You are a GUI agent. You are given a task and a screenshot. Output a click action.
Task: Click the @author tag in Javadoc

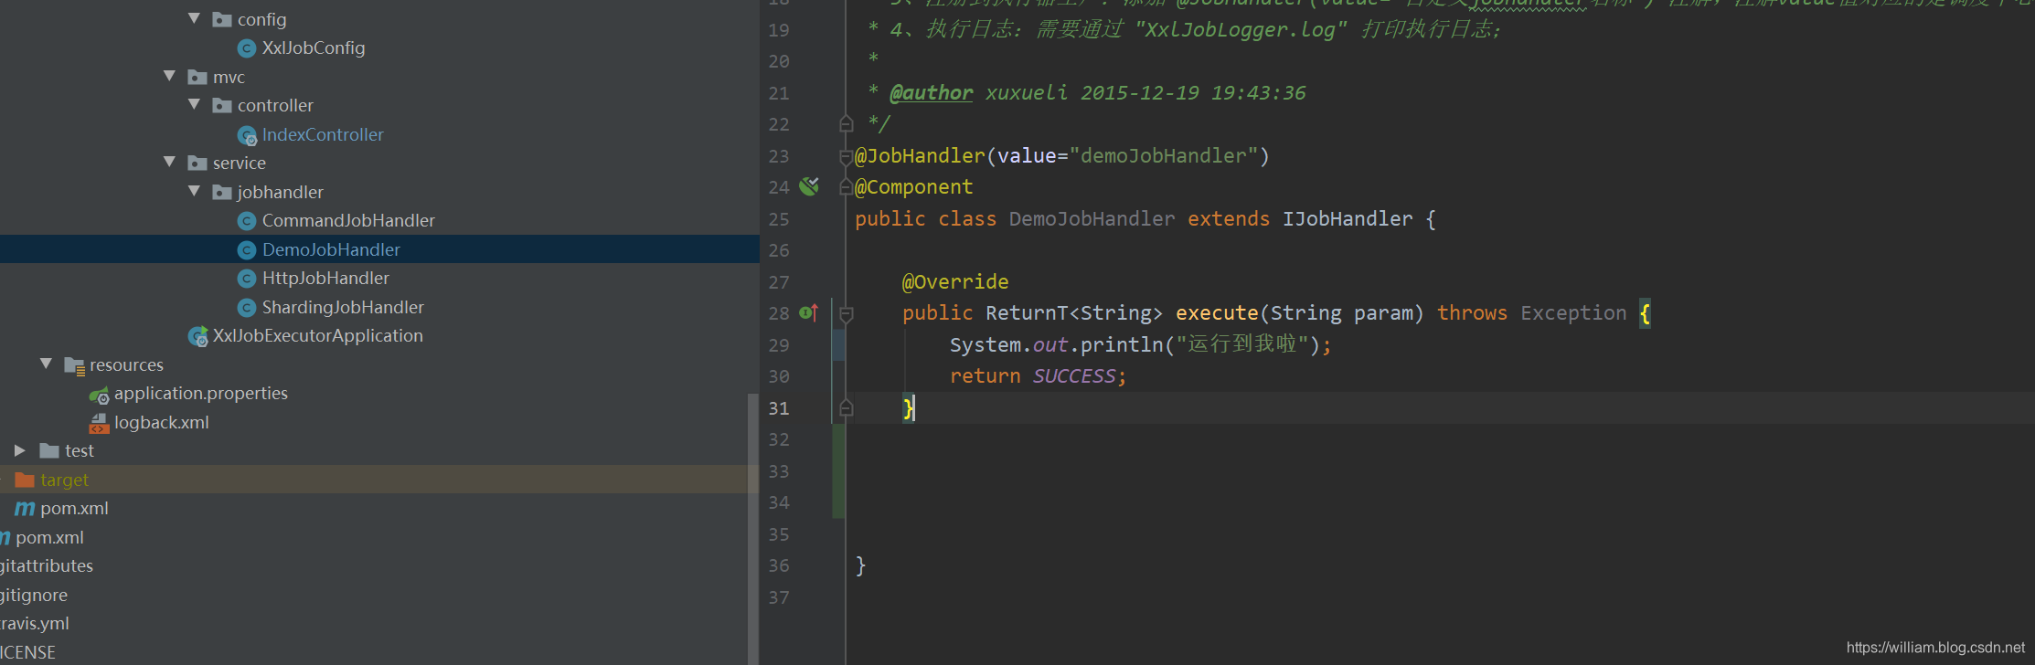932,93
